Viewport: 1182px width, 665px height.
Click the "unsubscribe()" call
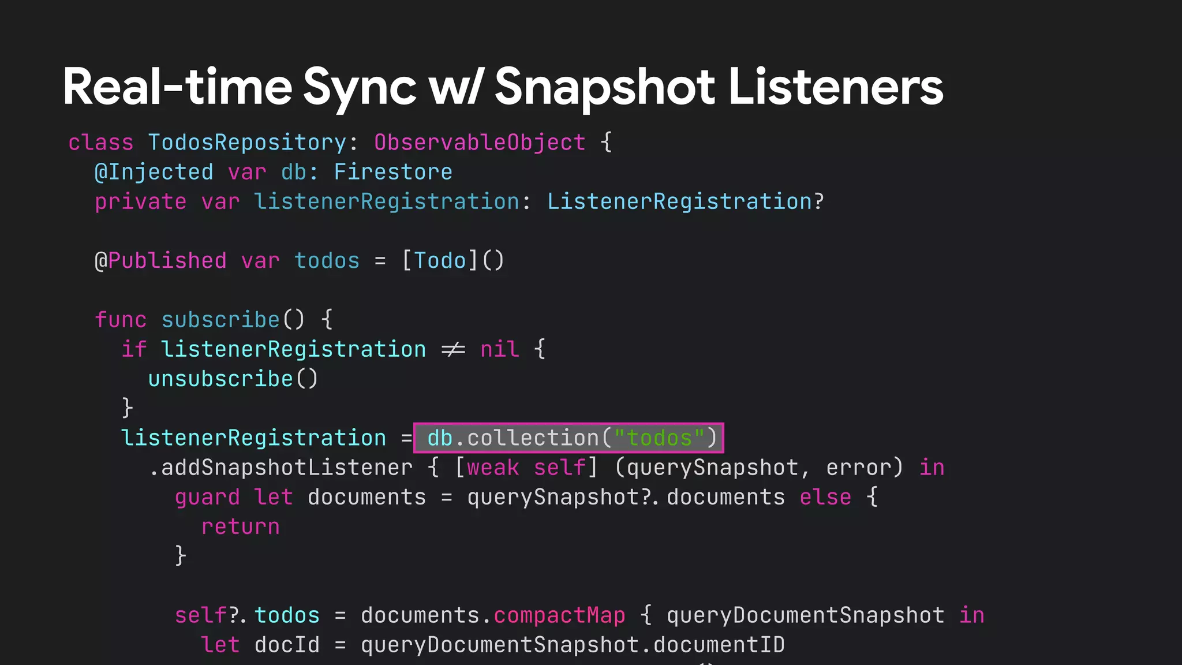coord(233,379)
